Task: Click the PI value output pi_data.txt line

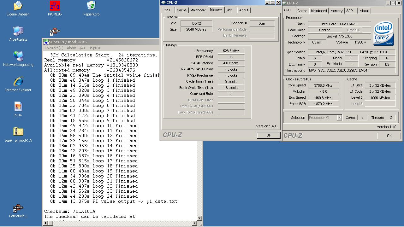Action: [x=114, y=201]
